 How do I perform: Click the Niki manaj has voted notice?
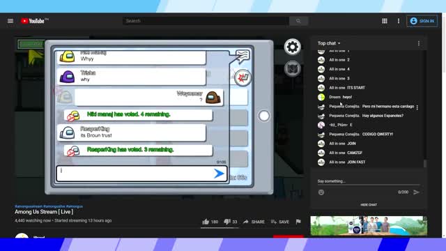pos(138,114)
